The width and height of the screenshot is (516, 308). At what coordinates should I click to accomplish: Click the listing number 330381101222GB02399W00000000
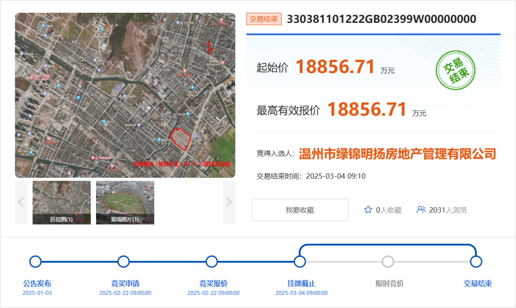tap(381, 19)
